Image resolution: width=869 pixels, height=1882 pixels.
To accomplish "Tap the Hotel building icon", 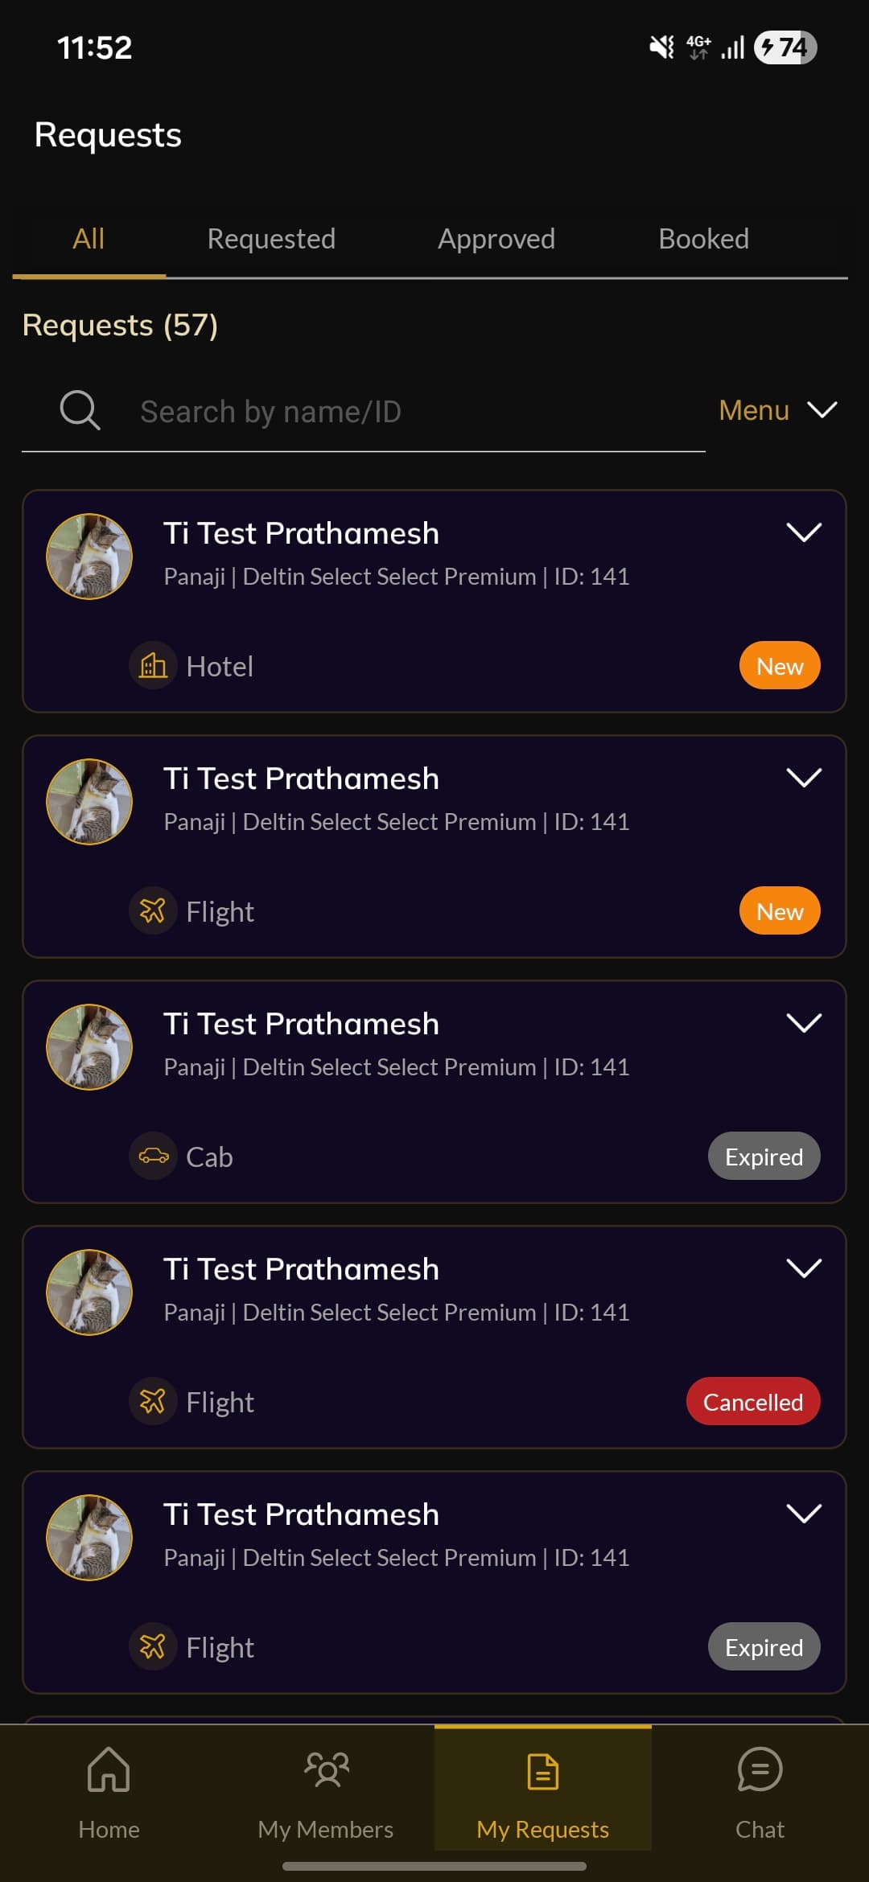I will click(x=153, y=666).
